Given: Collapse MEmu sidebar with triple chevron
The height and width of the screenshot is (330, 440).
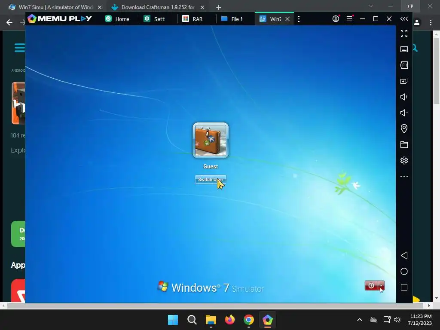Looking at the screenshot, I should point(404,19).
